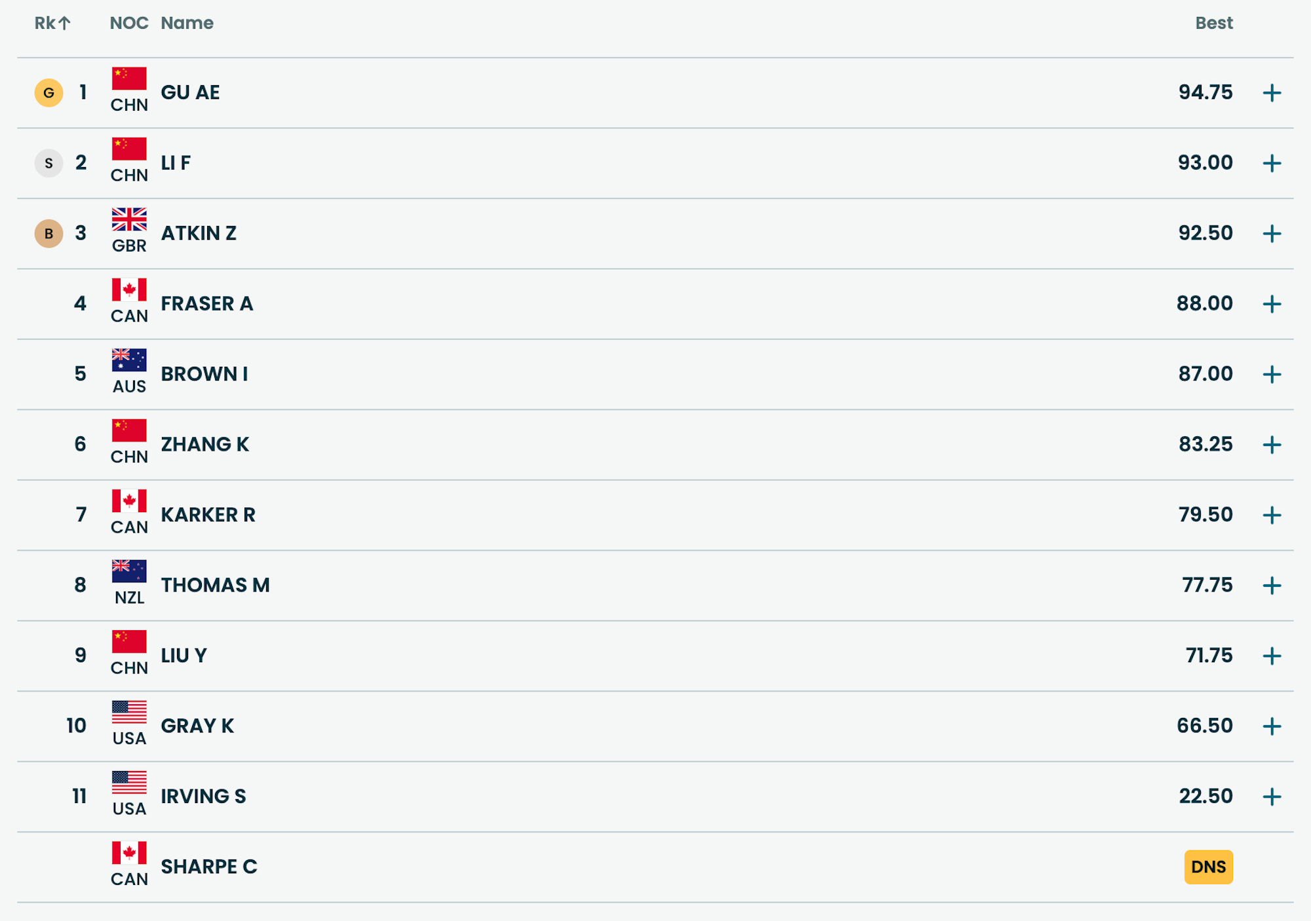Click Australian flag beside BROWN I

129,360
